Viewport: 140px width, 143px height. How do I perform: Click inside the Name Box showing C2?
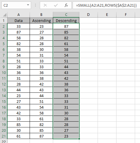click(x=14, y=5)
